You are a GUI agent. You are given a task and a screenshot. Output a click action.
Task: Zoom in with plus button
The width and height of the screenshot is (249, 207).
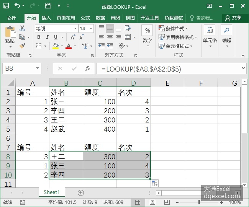click(x=221, y=202)
